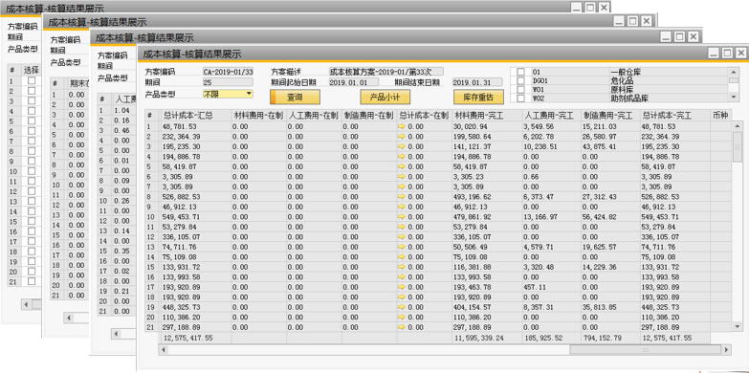
Task: Click the yellow link arrow in row 4
Action: 401,157
